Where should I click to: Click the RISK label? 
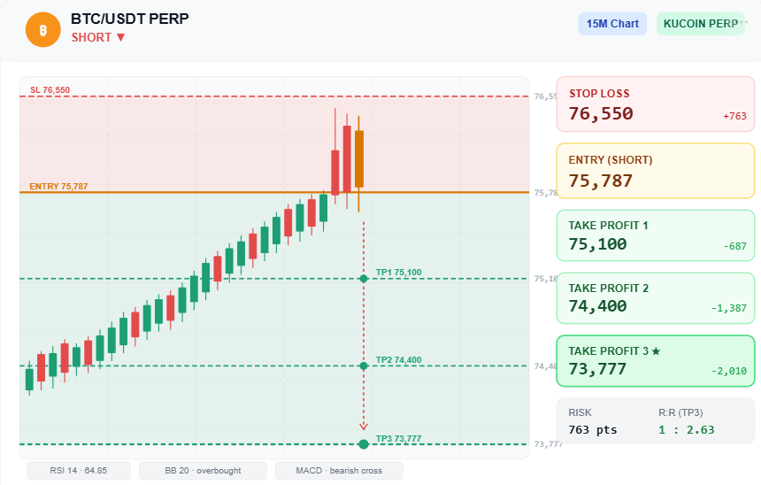[580, 412]
